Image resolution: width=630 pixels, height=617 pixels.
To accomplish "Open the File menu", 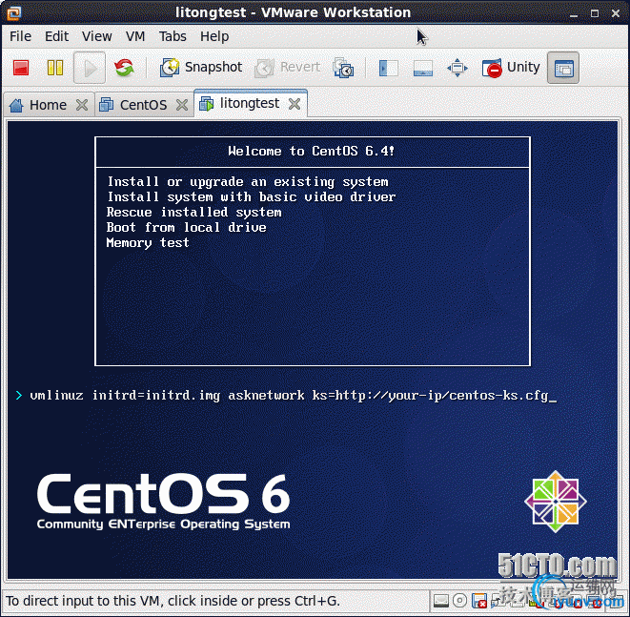I will click(x=20, y=36).
